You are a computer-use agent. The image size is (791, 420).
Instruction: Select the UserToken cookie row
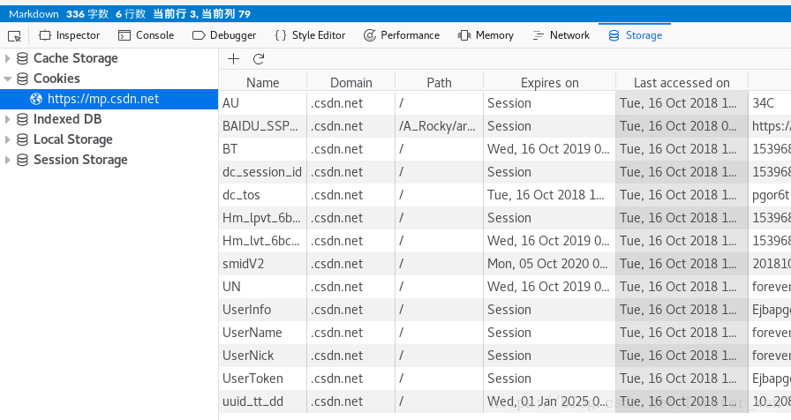point(253,379)
